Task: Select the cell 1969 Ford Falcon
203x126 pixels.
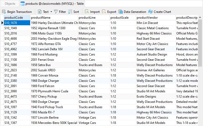Action: coord(54,86)
